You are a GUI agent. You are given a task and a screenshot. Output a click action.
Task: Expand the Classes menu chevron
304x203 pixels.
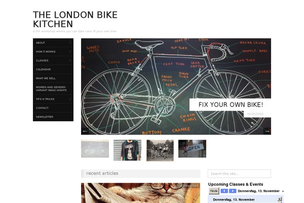coord(70,60)
